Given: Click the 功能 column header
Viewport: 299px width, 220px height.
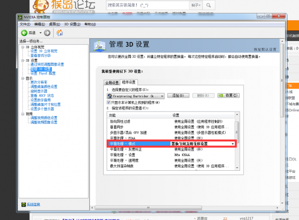Looking at the screenshot, I should pos(139,115).
